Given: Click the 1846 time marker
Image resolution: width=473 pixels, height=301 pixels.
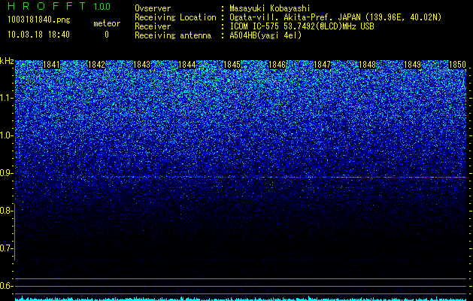Looking at the screenshot, I should click(x=277, y=65).
